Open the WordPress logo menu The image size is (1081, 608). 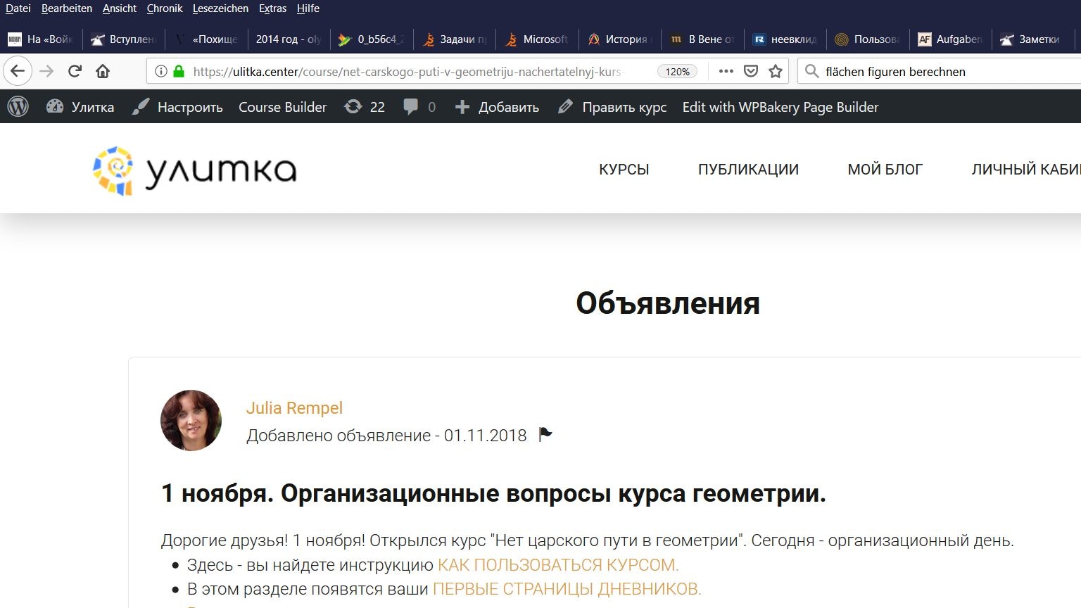click(x=18, y=107)
